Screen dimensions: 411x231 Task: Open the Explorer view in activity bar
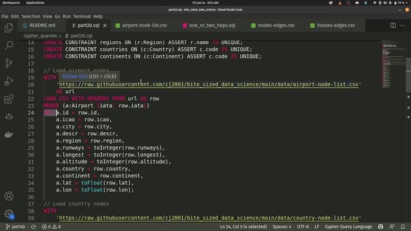[8, 28]
